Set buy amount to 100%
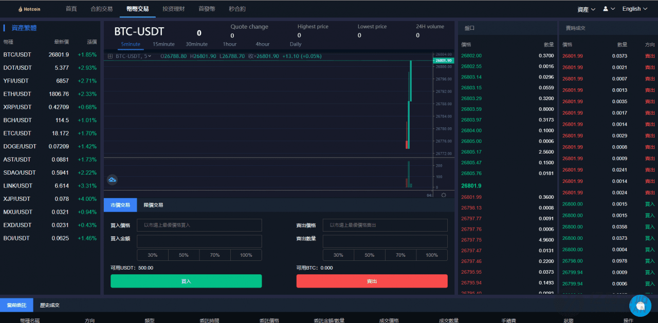The height and width of the screenshot is (323, 658). (246, 255)
